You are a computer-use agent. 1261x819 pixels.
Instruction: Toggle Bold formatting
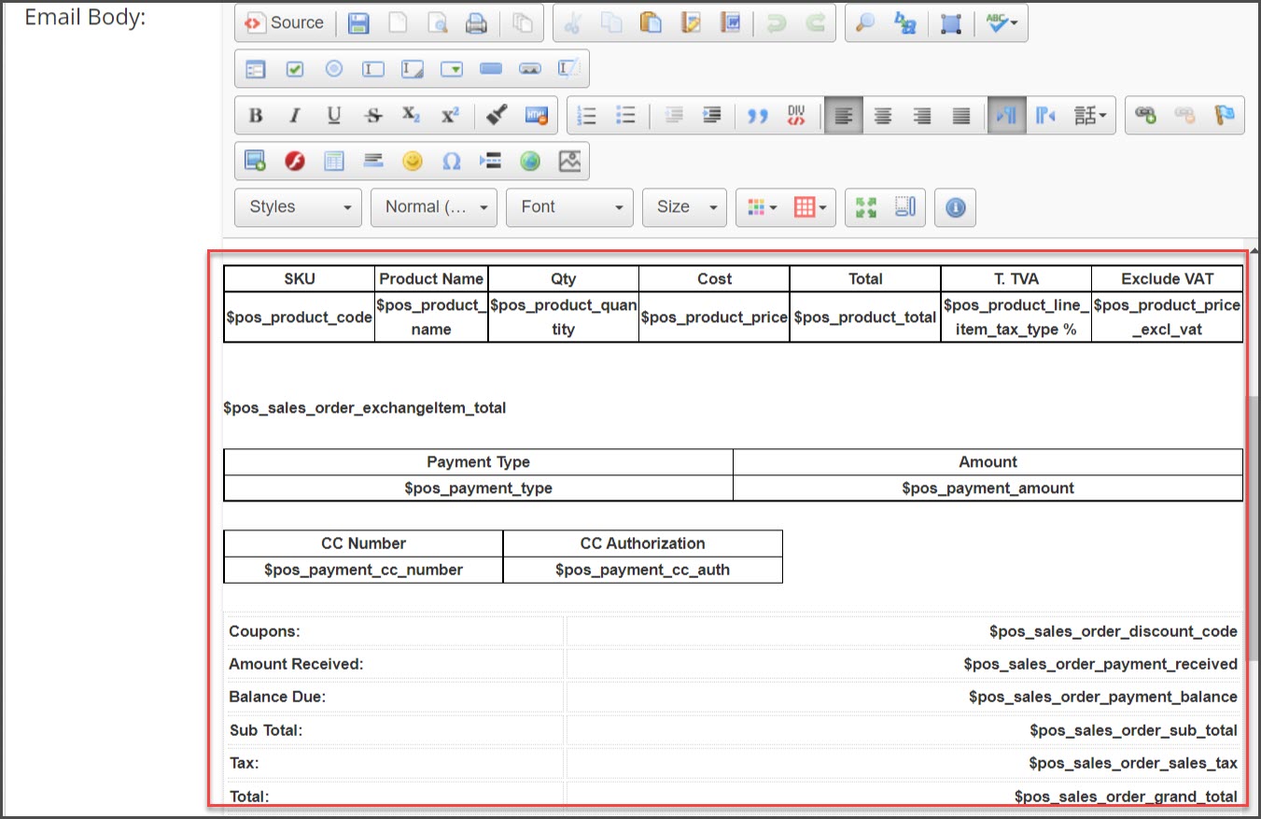point(256,116)
